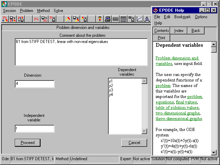Click the load method icon (disk to hammer)
Image resolution: width=220 pixels, height=165 pixels.
click(76, 19)
